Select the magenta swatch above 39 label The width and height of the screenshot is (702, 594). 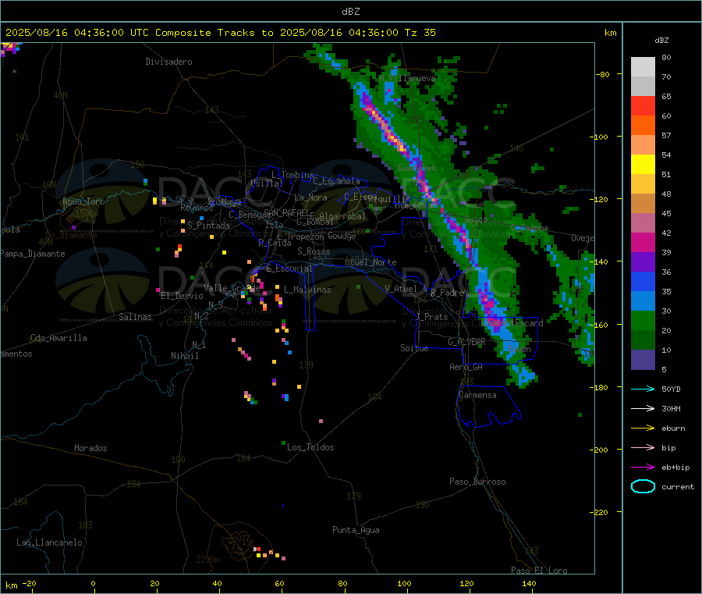coord(643,242)
